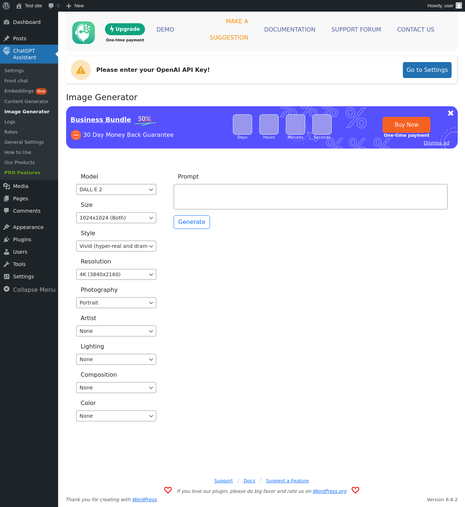
Task: Open the Artist dropdown
Action: 116,331
